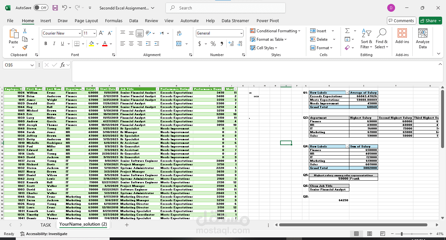Click the Search box in title bar

tap(226, 8)
